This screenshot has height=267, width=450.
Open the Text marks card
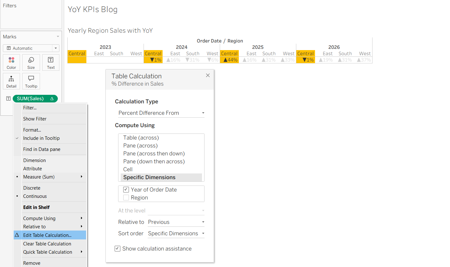click(51, 62)
